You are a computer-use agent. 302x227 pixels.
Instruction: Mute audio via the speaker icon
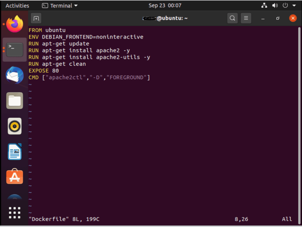[275, 5]
